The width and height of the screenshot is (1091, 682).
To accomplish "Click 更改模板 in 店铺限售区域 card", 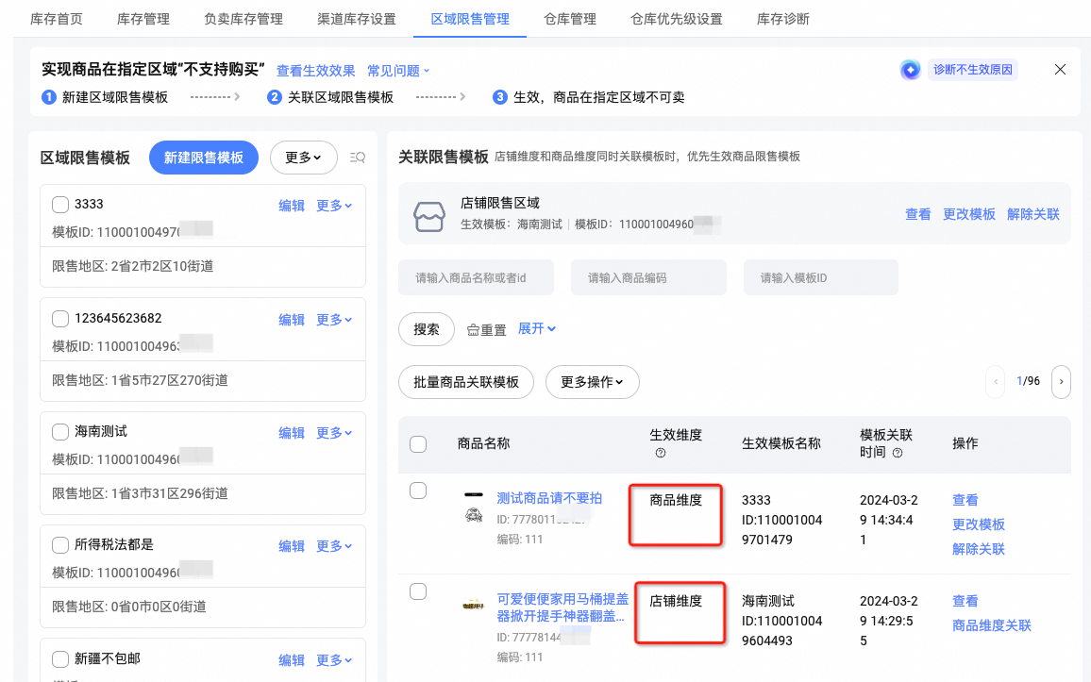I will tap(969, 214).
